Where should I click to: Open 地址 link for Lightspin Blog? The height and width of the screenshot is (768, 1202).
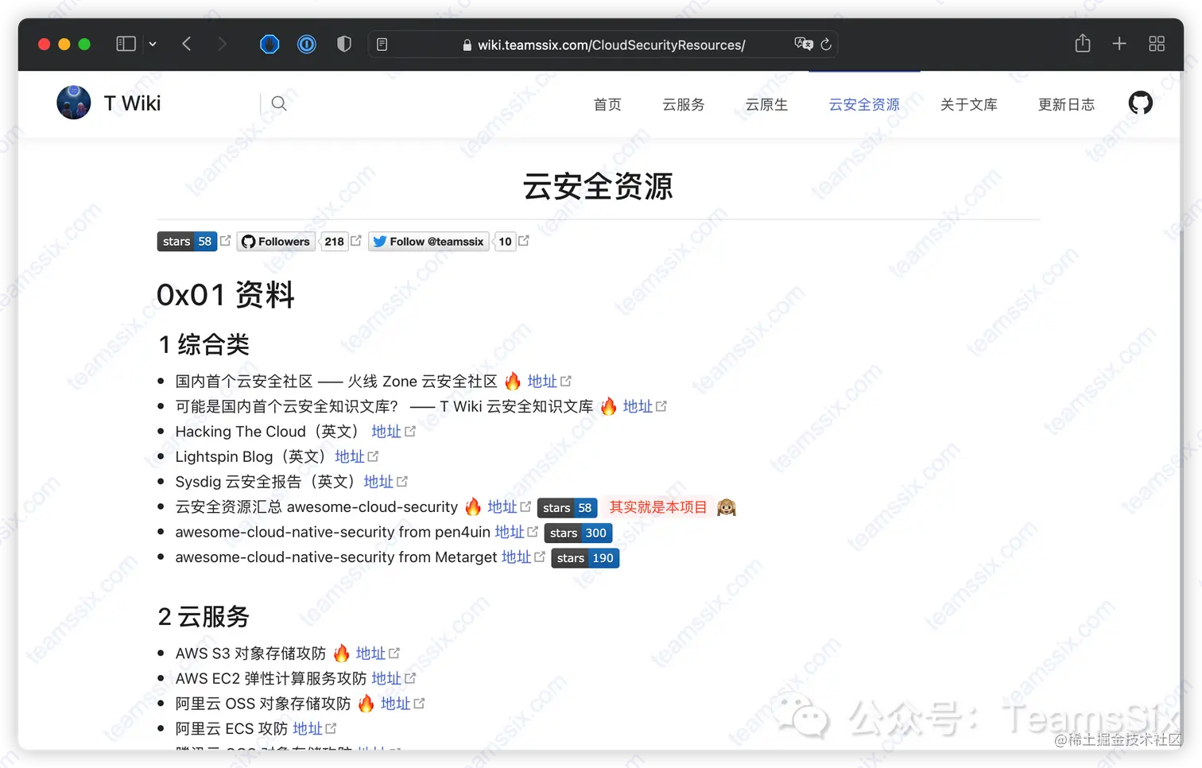350,456
